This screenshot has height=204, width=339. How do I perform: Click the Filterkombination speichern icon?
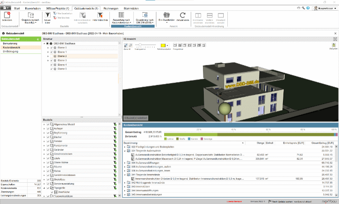(x=82, y=15)
